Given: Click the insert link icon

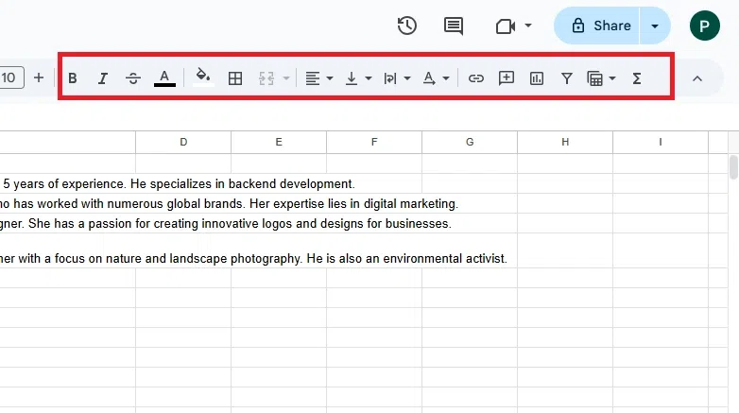Looking at the screenshot, I should pyautogui.click(x=476, y=78).
